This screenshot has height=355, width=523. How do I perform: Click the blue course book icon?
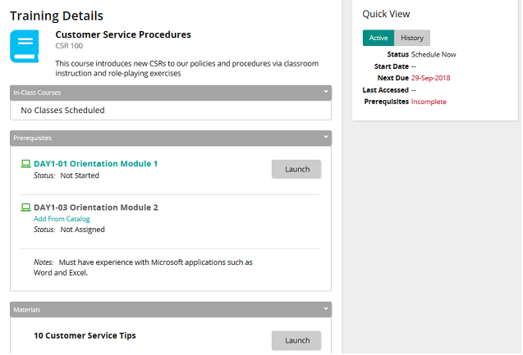point(25,46)
